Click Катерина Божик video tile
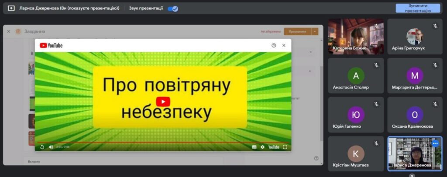 [356, 37]
